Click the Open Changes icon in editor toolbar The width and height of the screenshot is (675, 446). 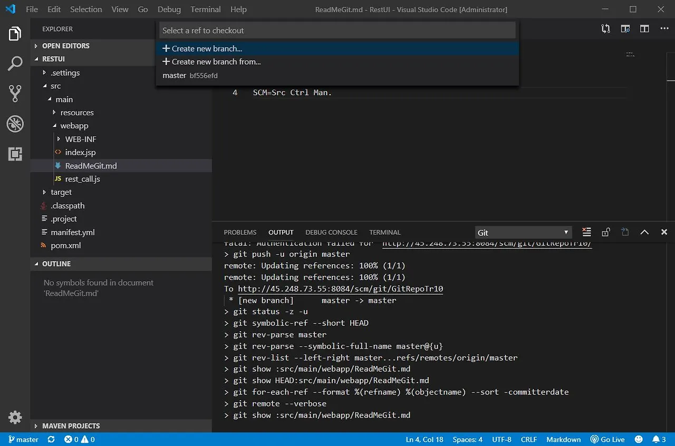tap(605, 29)
